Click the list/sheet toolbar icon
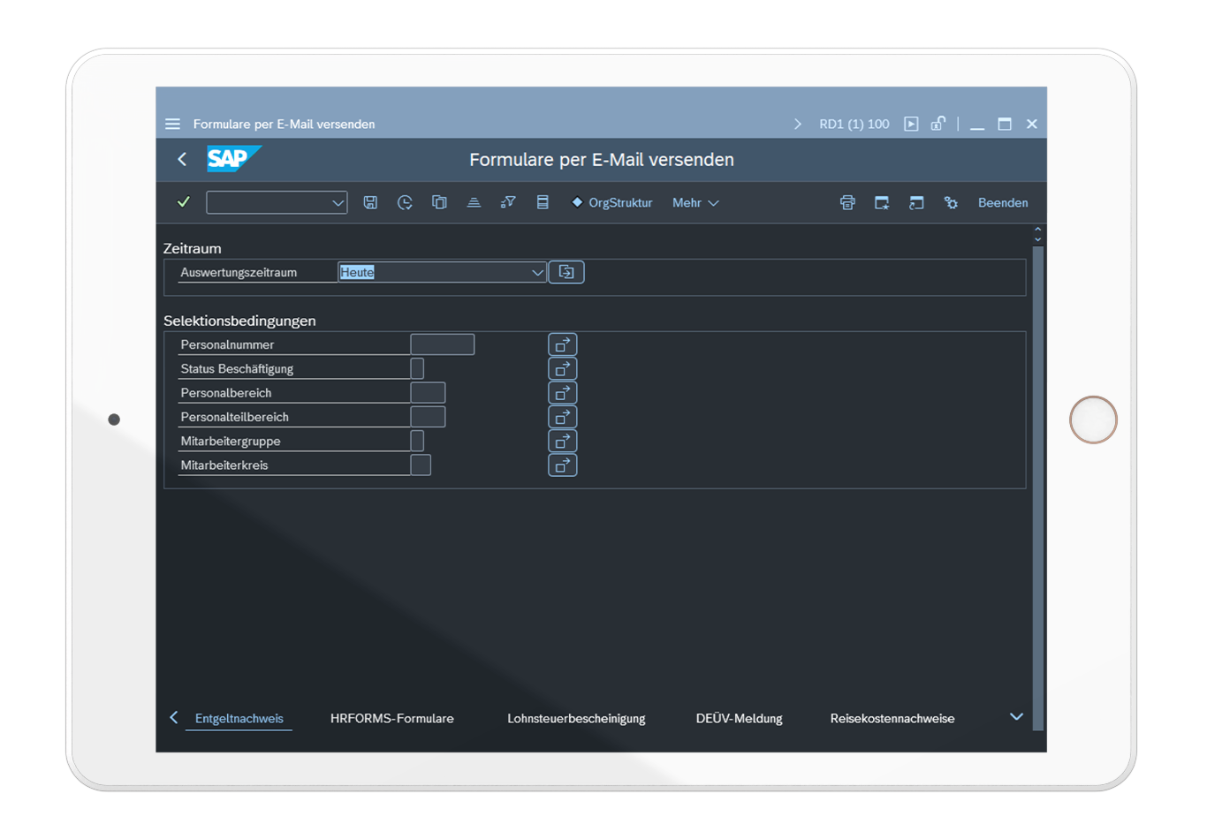The width and height of the screenshot is (1207, 839). (543, 202)
